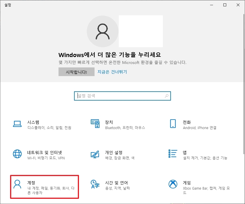Image resolution: width=245 pixels, height=204 pixels.
Task: Click the 시작합니다! button
Action: click(x=76, y=72)
